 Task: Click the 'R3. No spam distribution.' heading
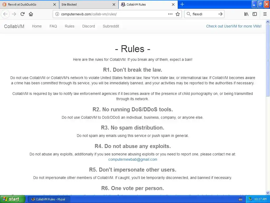click(x=133, y=128)
